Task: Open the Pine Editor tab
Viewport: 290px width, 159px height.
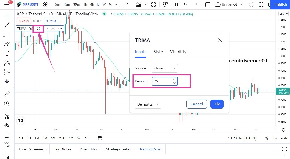Action: [x=88, y=149]
